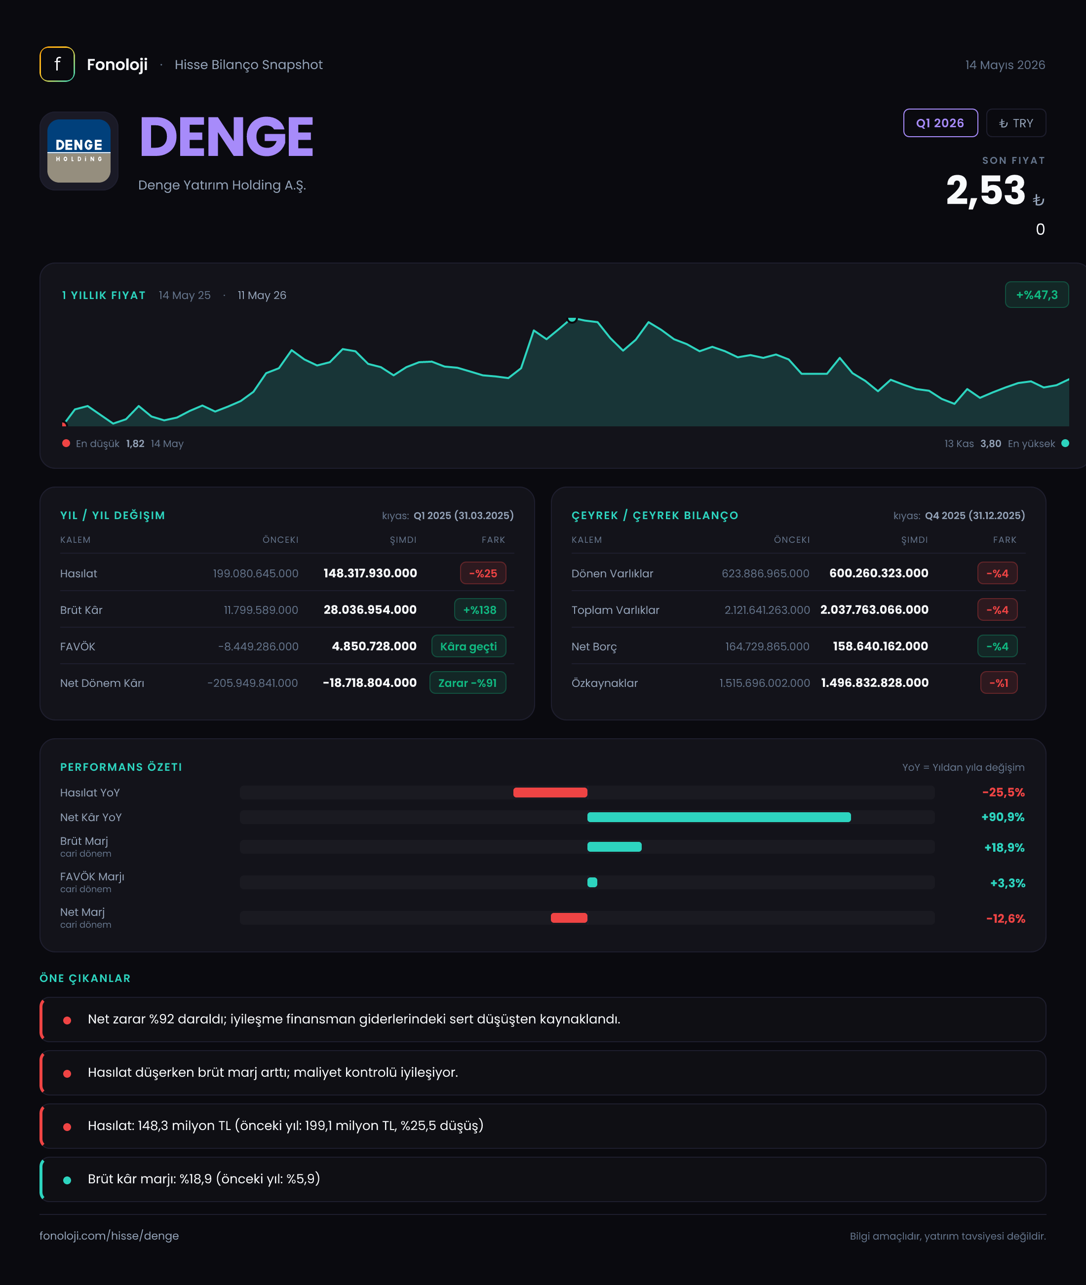Click the 'YIL / YIL DEĞİŞİM' section heading
Image resolution: width=1086 pixels, height=1285 pixels.
pos(113,515)
